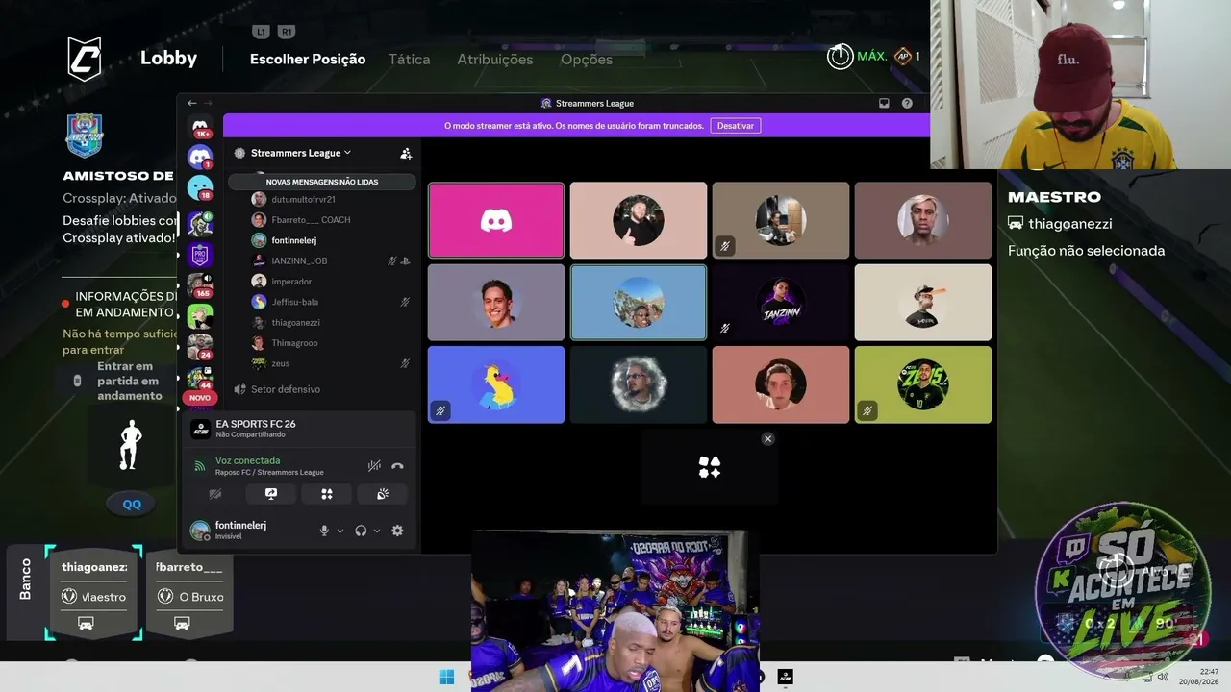This screenshot has height=692, width=1231.
Task: Open the server icon with badge 18
Action: 200,187
